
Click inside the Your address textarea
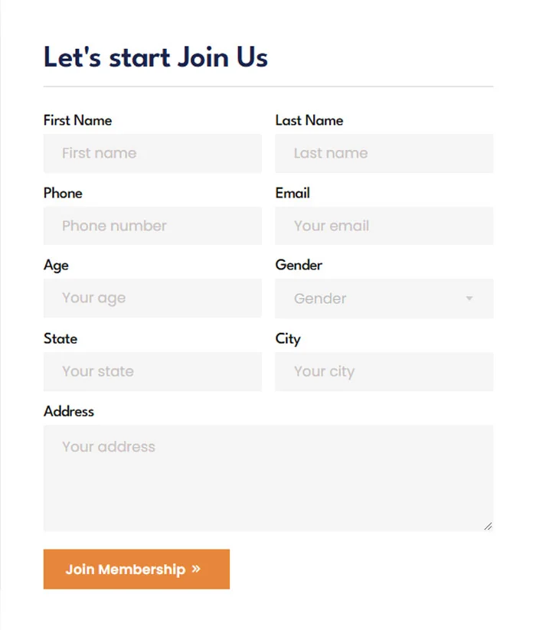269,478
